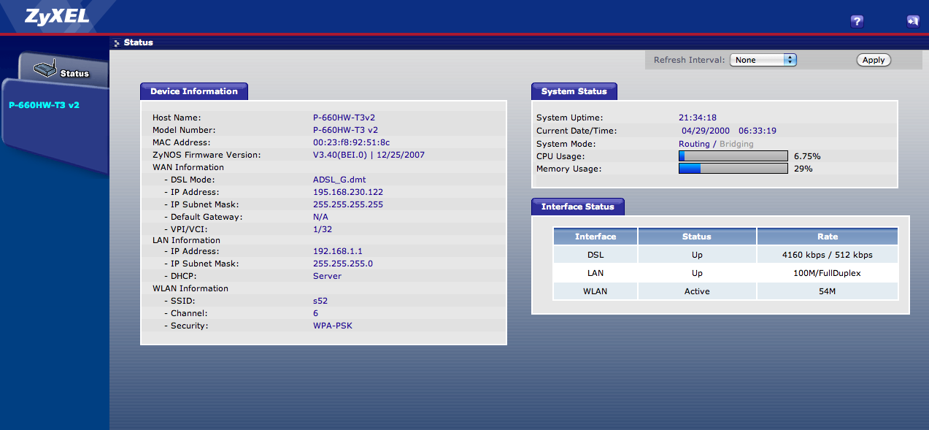Click the router Status icon in sidebar

(x=45, y=70)
